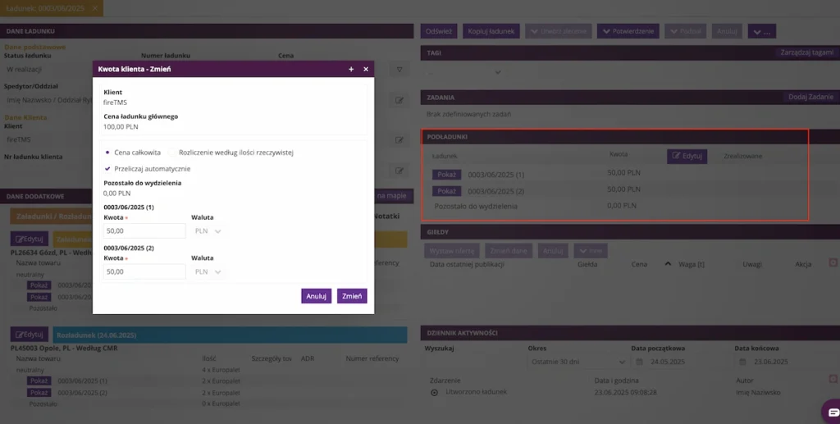The width and height of the screenshot is (840, 424).
Task: Click the red icon in Giełdy table header
Action: pyautogui.click(x=833, y=262)
